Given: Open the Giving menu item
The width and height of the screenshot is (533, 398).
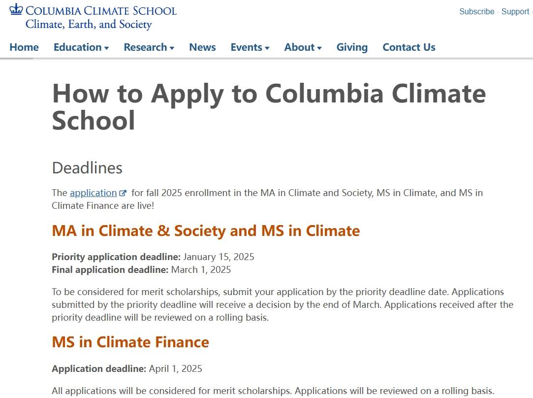Looking at the screenshot, I should 352,47.
